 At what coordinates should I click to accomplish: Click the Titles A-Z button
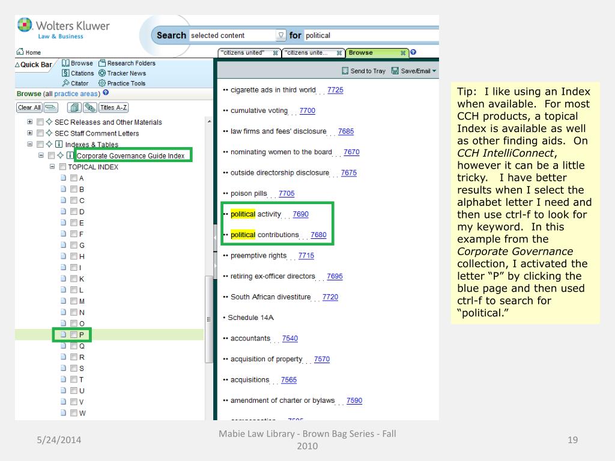114,107
